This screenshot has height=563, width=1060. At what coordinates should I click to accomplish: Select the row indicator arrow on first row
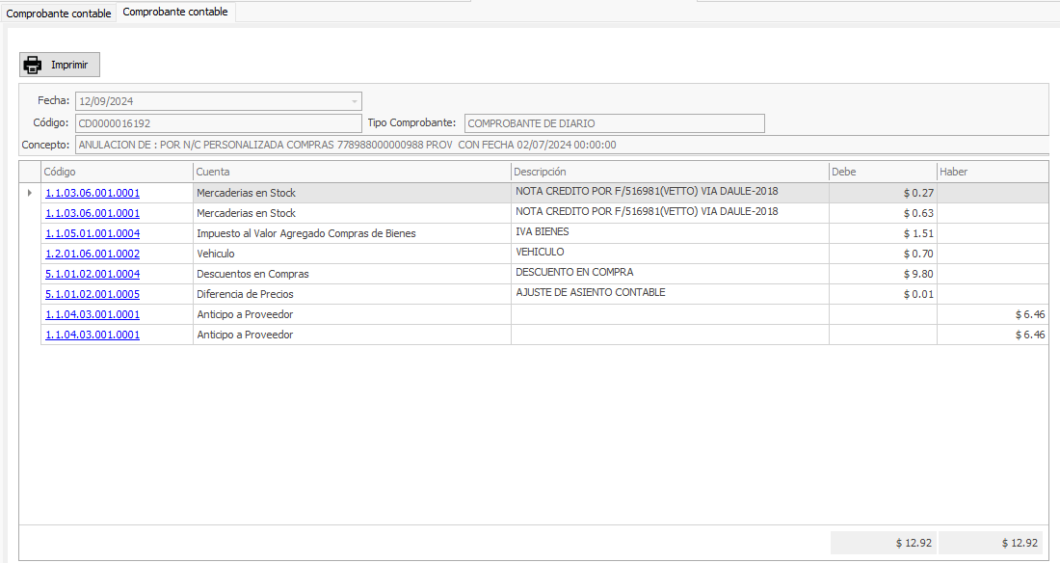click(x=29, y=193)
